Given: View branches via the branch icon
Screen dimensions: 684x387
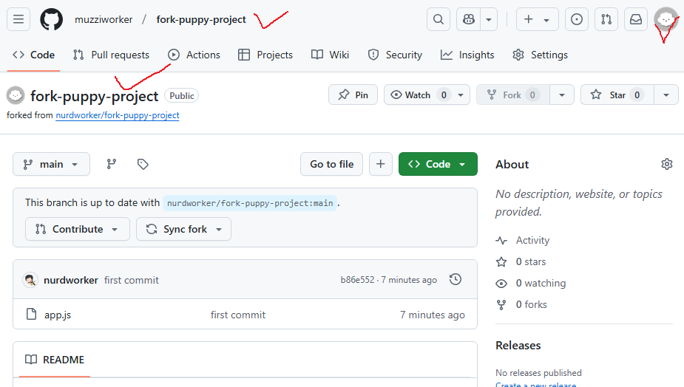Looking at the screenshot, I should [112, 164].
